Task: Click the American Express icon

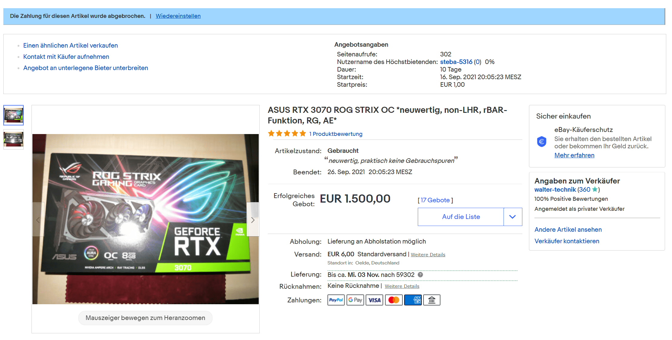Action: 413,300
